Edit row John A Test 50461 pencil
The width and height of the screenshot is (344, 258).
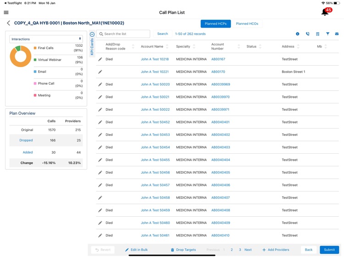tap(100, 236)
